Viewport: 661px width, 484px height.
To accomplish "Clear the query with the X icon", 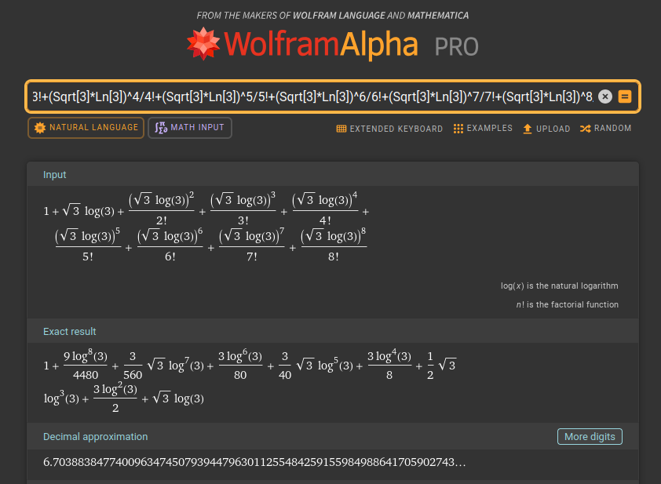I will (x=605, y=96).
